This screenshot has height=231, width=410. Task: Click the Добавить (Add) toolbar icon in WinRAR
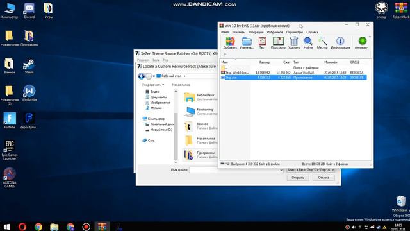point(230,43)
